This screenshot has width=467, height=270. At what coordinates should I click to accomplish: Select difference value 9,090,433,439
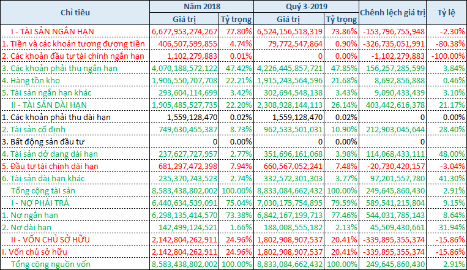[400, 92]
